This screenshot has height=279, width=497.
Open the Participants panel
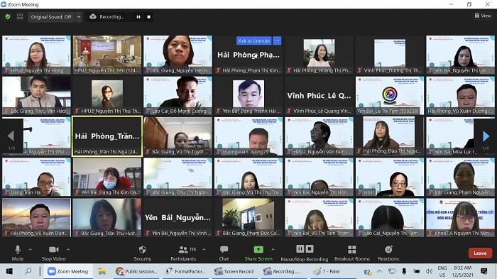tap(183, 253)
